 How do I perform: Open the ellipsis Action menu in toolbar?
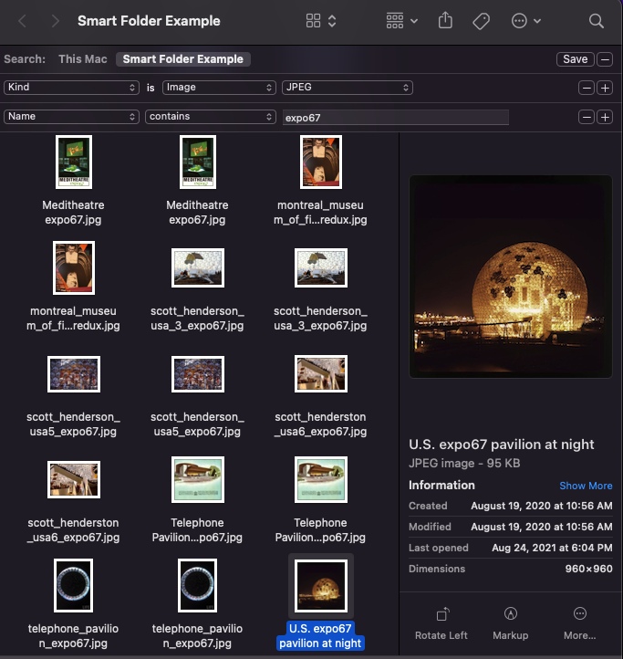(525, 21)
